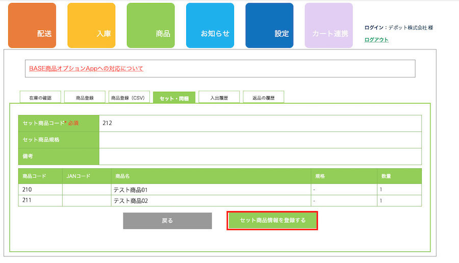
Task: Click セット商品情報を登録する button
Action: tap(272, 221)
